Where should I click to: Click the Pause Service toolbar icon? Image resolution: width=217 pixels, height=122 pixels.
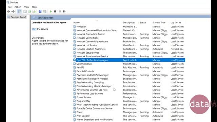point(60,12)
